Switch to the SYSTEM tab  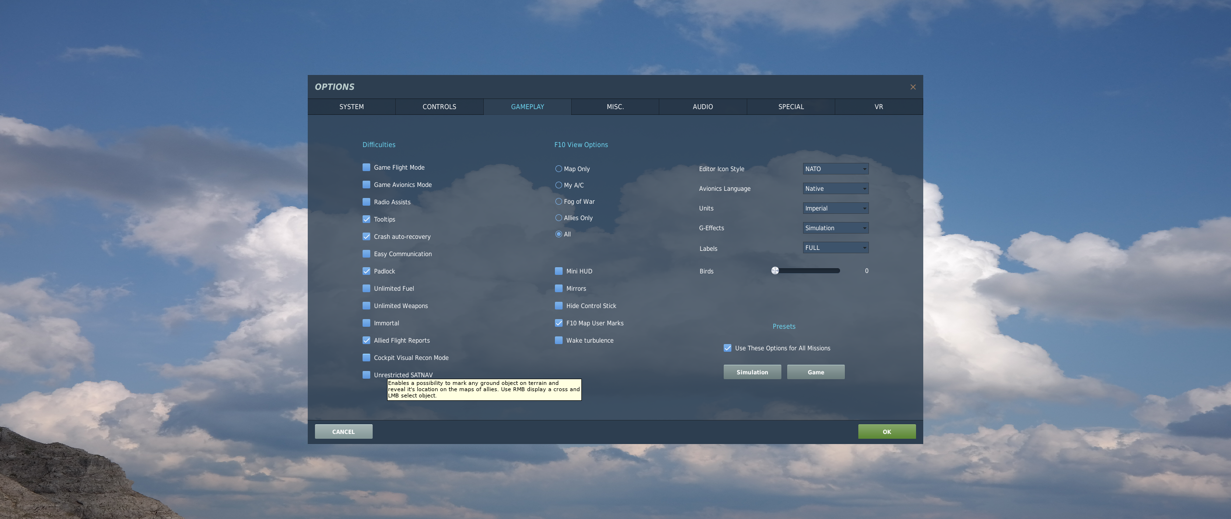click(352, 107)
